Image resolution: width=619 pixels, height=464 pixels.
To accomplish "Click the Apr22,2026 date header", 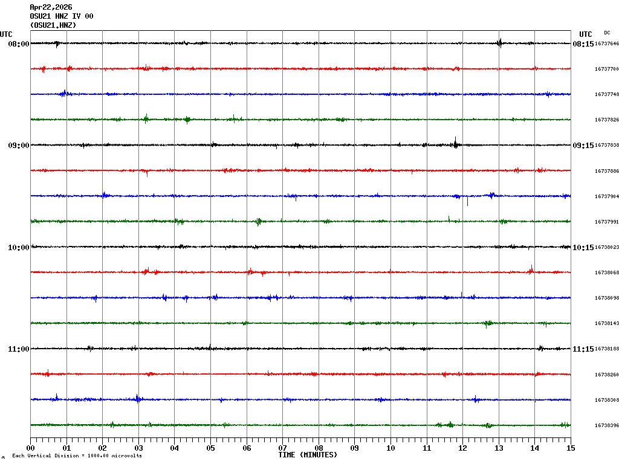I will [51, 7].
